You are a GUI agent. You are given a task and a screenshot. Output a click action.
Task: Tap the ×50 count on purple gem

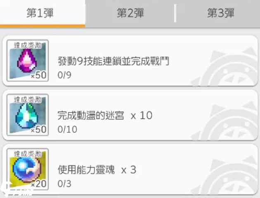(x=39, y=75)
